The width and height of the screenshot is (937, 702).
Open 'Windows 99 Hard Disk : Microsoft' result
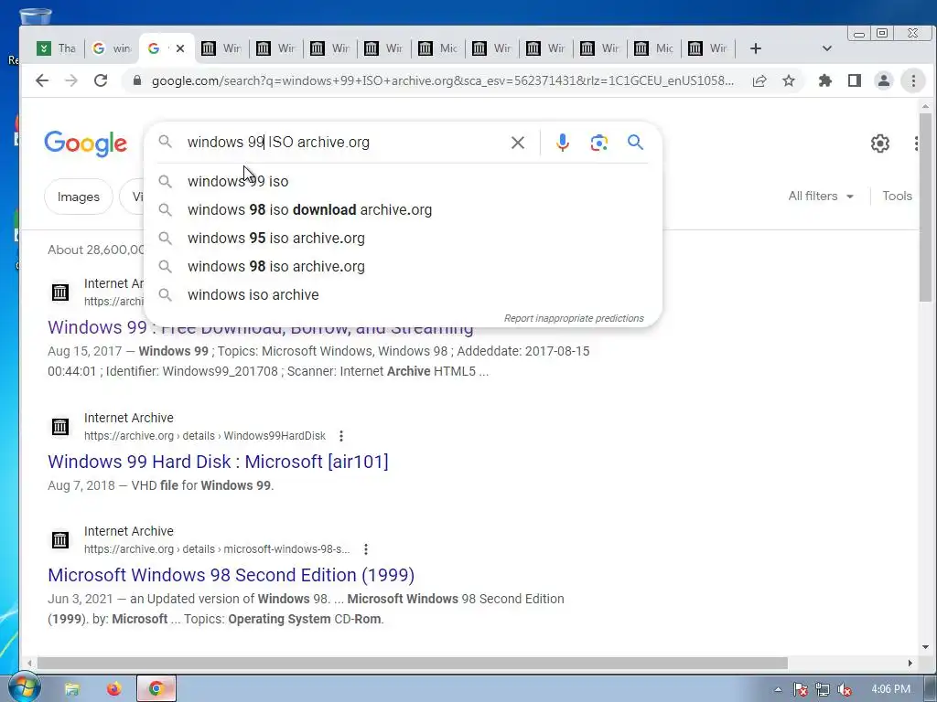click(218, 462)
